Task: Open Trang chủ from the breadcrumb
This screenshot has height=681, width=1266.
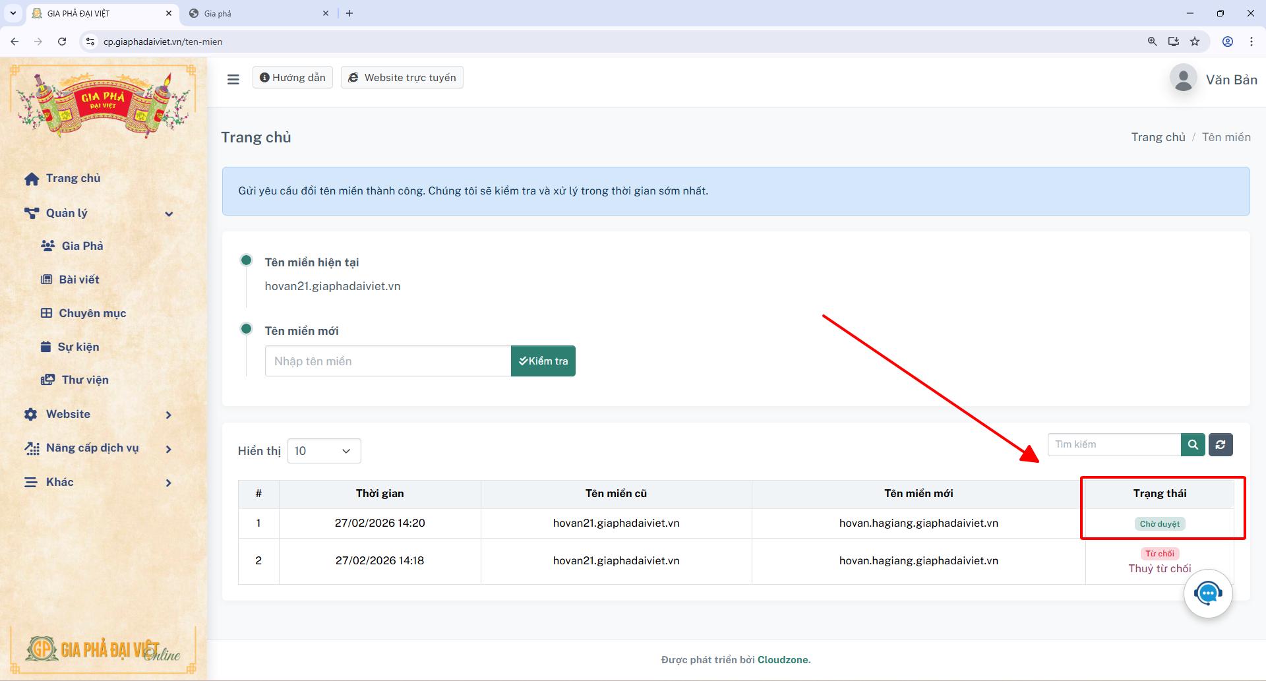Action: pyautogui.click(x=1158, y=136)
